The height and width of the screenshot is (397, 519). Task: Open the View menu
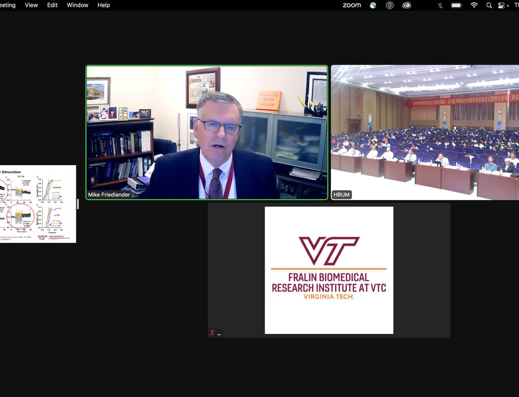31,5
